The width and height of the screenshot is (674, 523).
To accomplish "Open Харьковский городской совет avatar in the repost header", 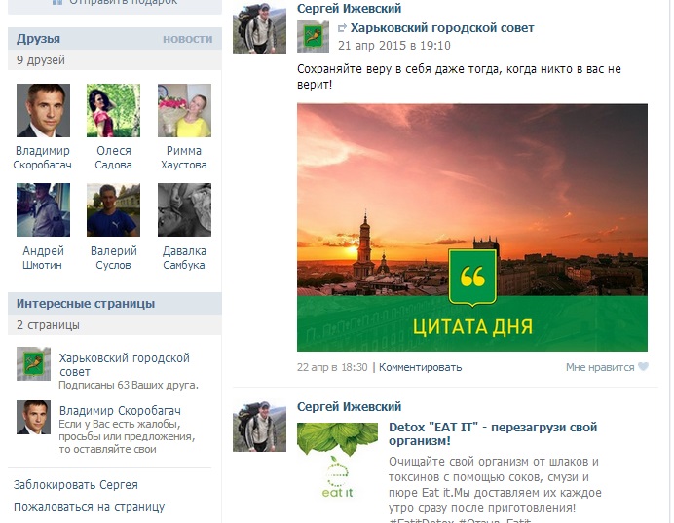I will pos(313,37).
